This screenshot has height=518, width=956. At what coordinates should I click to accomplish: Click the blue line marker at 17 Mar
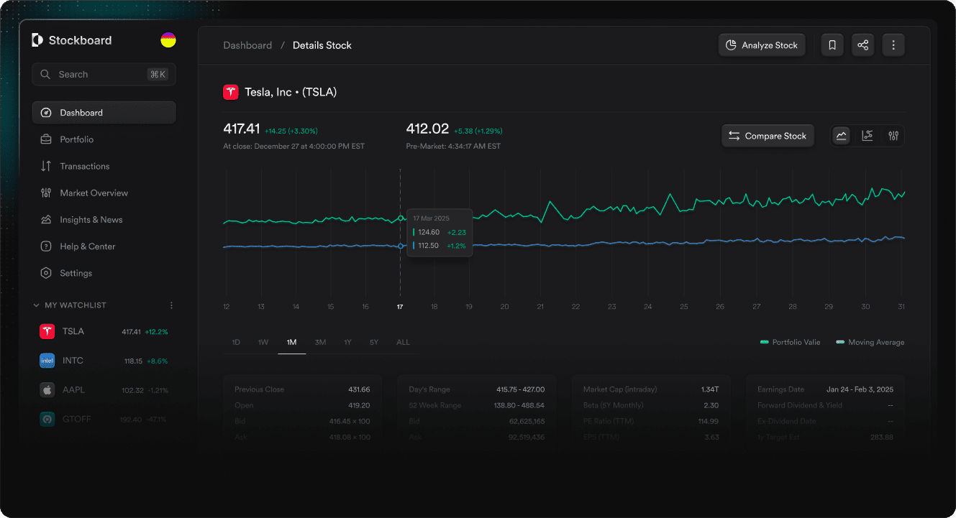(401, 246)
